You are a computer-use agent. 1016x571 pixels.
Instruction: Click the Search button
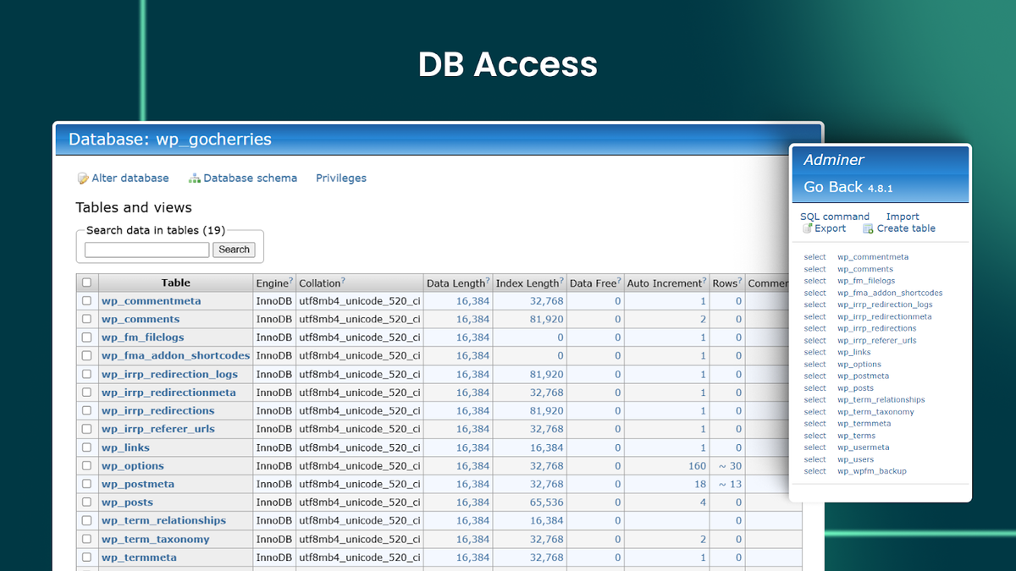click(234, 250)
